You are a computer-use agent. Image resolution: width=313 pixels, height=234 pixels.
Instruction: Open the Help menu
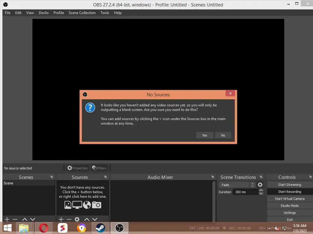click(x=118, y=13)
